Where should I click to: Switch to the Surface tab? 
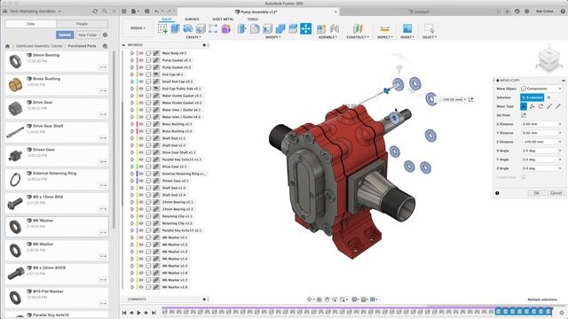click(192, 19)
